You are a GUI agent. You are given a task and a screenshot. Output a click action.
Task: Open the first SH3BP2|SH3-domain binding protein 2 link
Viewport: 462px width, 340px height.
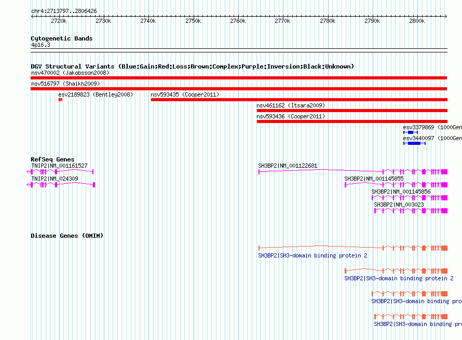(x=312, y=256)
